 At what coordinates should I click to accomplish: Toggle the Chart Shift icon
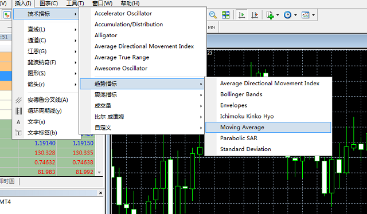pos(255,15)
